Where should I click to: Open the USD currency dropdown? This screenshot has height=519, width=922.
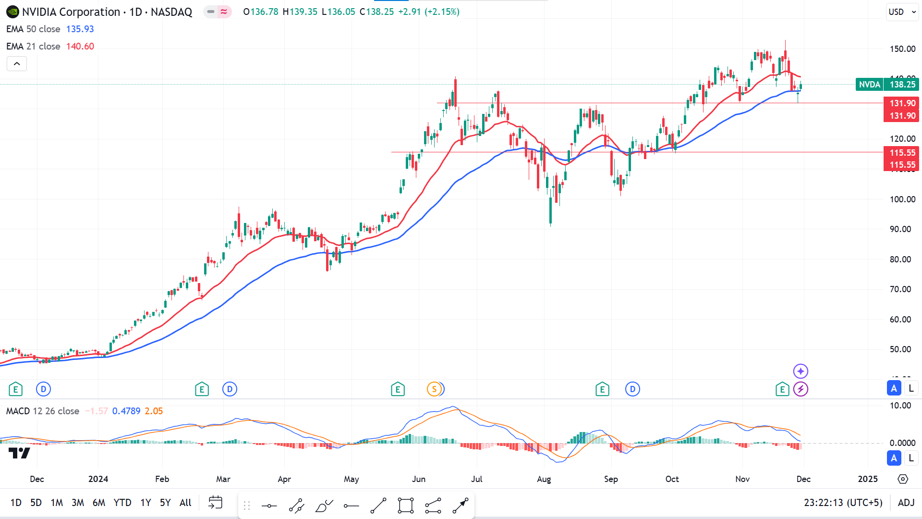(x=902, y=12)
